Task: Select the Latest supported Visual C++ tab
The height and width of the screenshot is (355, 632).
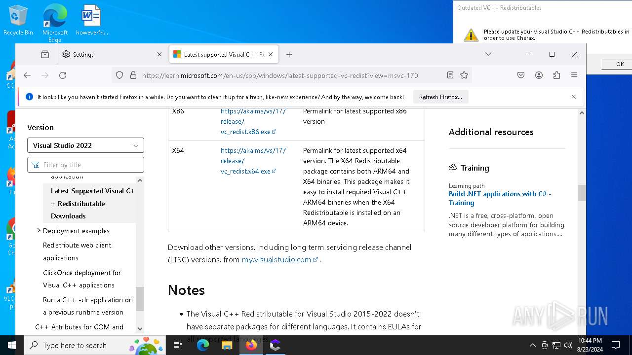Action: pyautogui.click(x=224, y=54)
